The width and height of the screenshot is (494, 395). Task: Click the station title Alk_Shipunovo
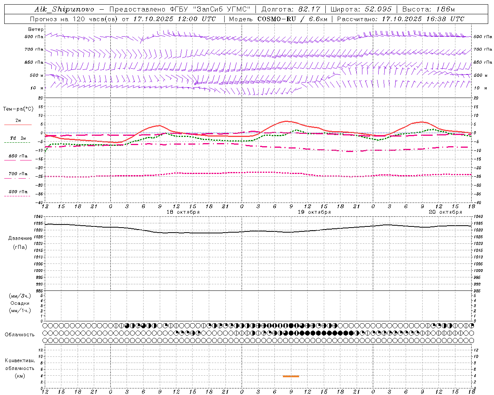point(64,10)
